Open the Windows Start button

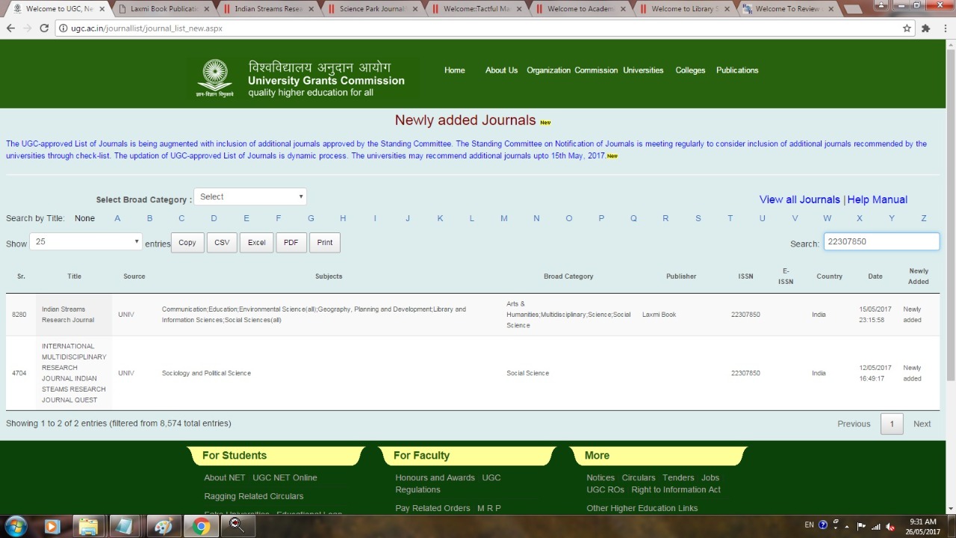pyautogui.click(x=16, y=526)
